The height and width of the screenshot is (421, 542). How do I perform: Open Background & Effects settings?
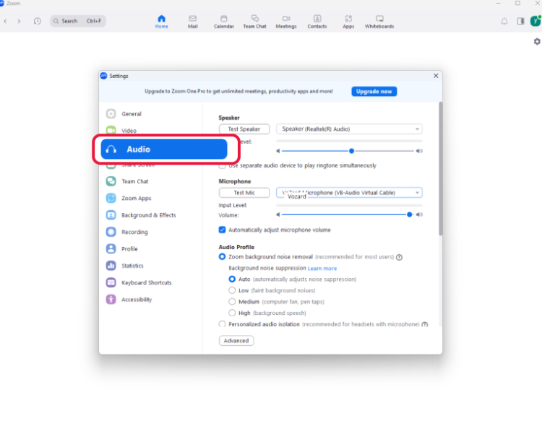pyautogui.click(x=150, y=215)
